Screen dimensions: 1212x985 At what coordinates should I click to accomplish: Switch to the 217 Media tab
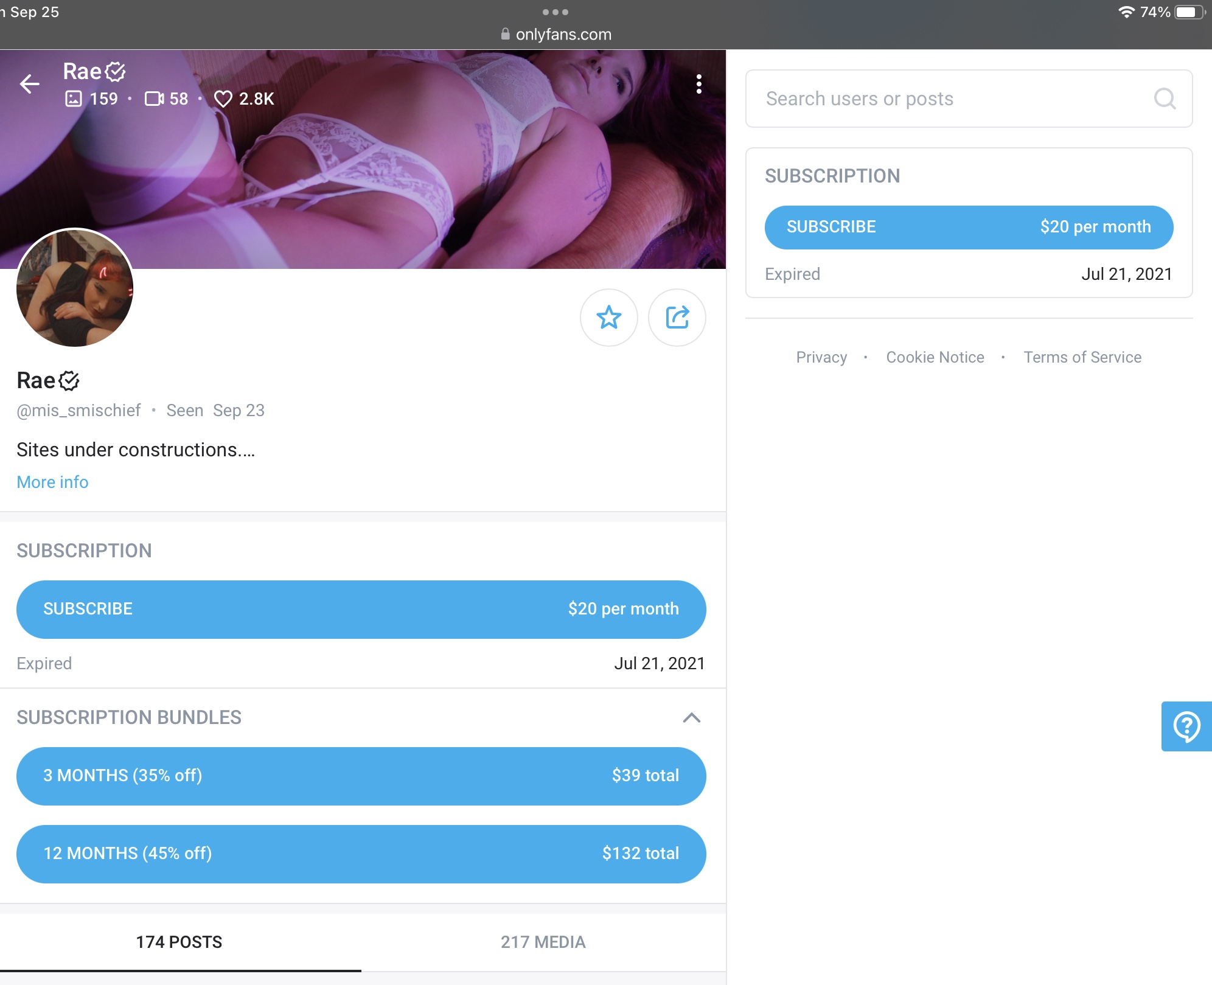[543, 942]
